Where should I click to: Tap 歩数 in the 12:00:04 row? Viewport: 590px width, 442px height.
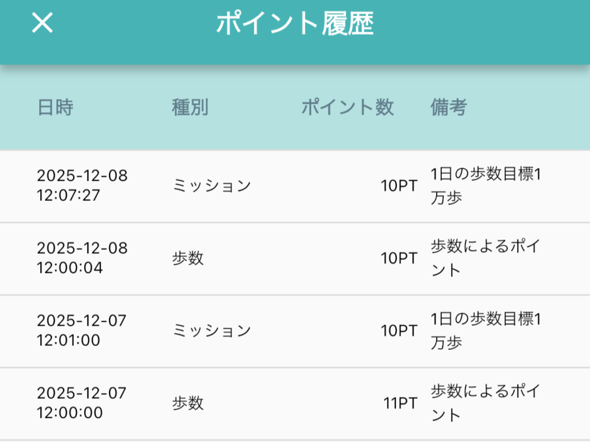[x=188, y=258]
